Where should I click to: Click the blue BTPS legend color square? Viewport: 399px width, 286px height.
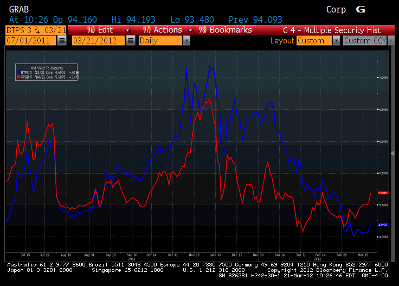[18, 73]
